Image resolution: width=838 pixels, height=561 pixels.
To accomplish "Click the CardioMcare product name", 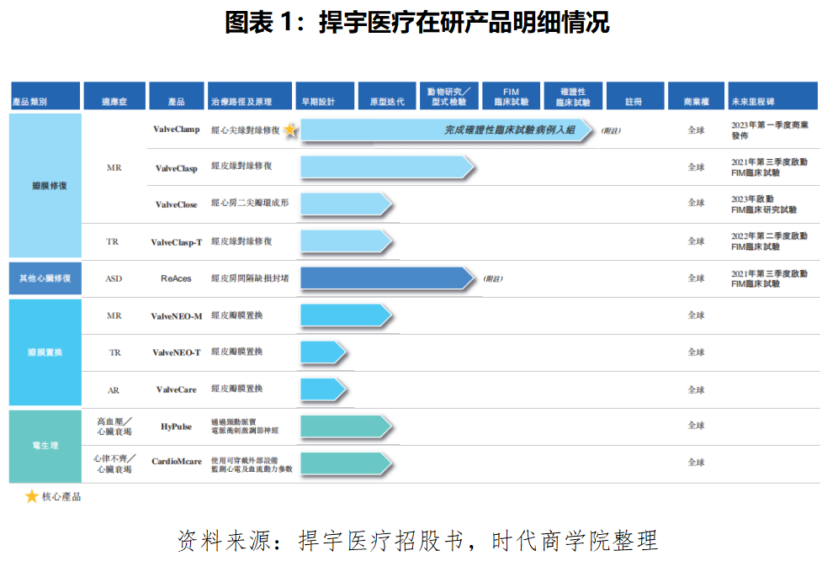I will 177,462.
